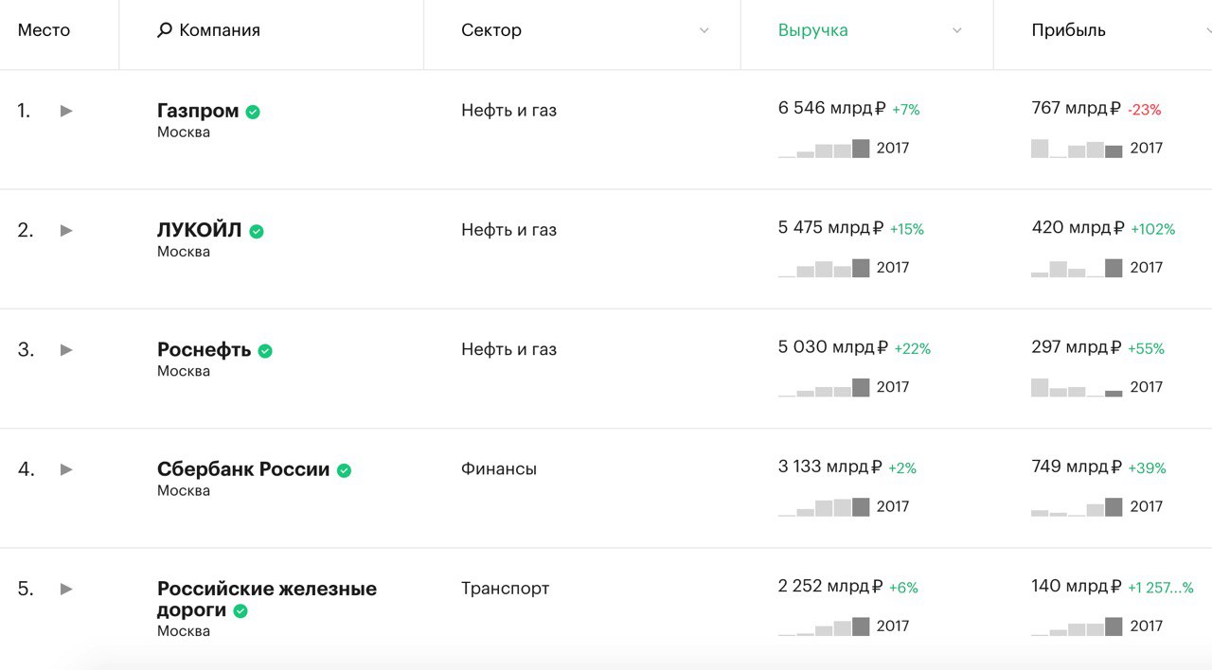Click the 140 млрд profit value
Screen dimensions: 1212x670
click(x=1077, y=586)
